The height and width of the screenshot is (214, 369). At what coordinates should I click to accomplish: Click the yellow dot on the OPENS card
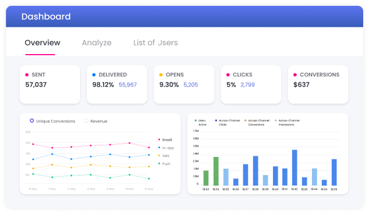(161, 75)
